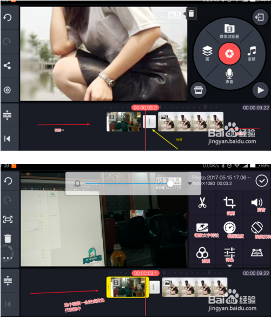Viewport: 271px width, 317px height.
Task: Open the clip graphics star tool
Action: click(x=202, y=228)
